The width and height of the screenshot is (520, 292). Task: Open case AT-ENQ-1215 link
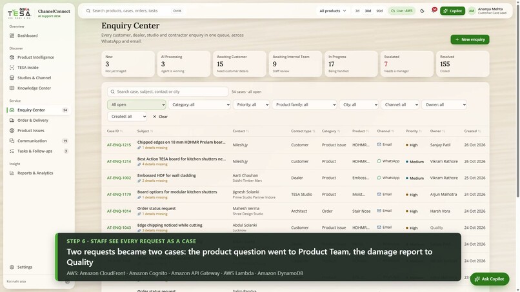pyautogui.click(x=119, y=145)
